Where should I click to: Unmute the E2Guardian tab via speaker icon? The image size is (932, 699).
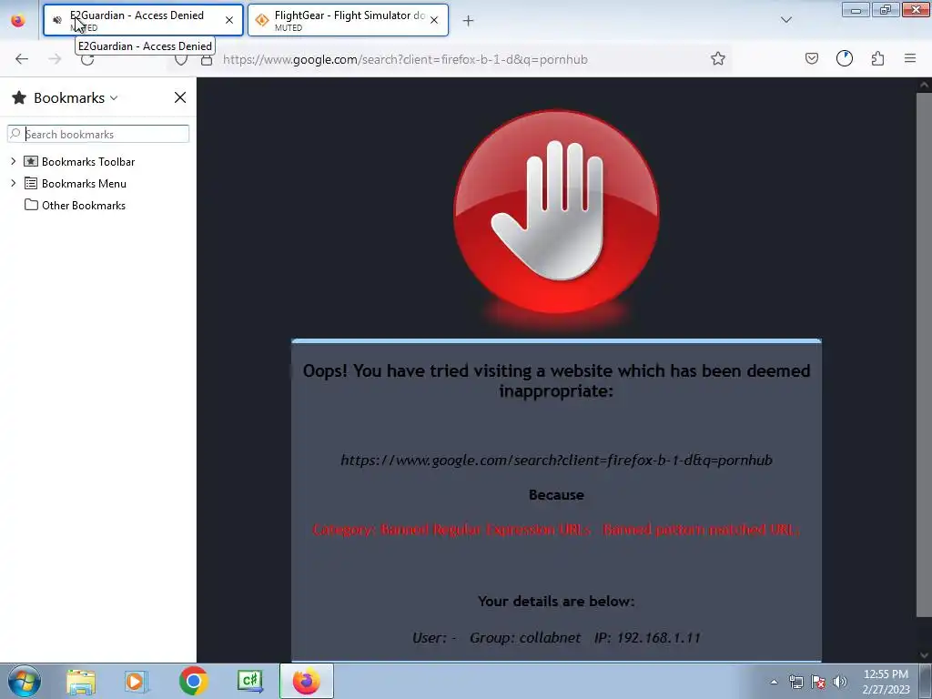click(x=57, y=20)
